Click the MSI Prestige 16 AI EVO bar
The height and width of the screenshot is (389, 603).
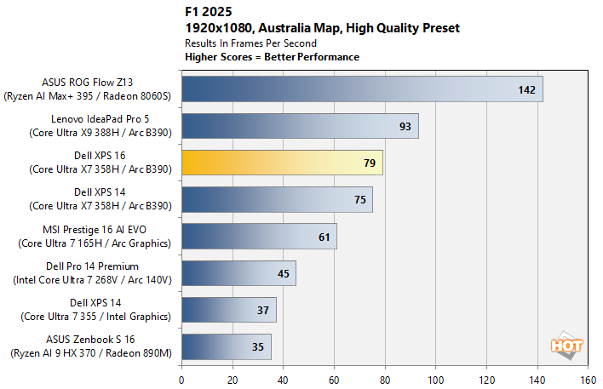click(x=259, y=237)
